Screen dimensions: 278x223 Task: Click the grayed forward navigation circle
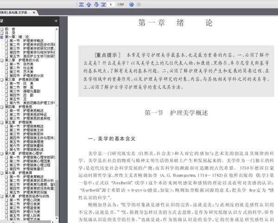(x=139, y=5)
